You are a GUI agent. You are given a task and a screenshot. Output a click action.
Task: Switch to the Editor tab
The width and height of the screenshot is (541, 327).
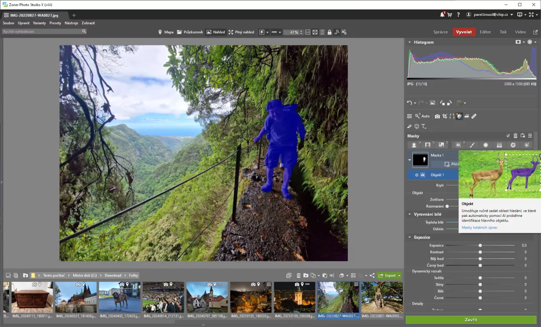485,32
